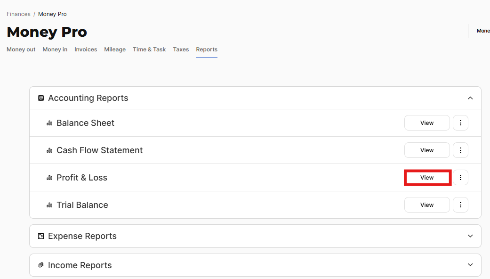Open the Trial Balance more options menu

(x=460, y=205)
